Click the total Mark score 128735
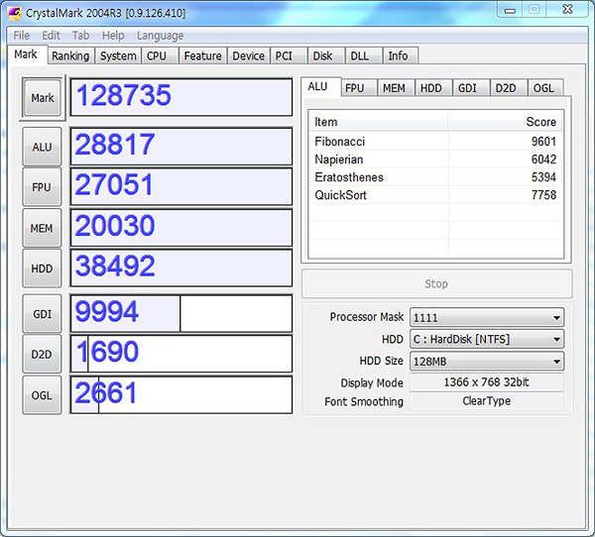Screen dimensions: 595x537 [181, 97]
